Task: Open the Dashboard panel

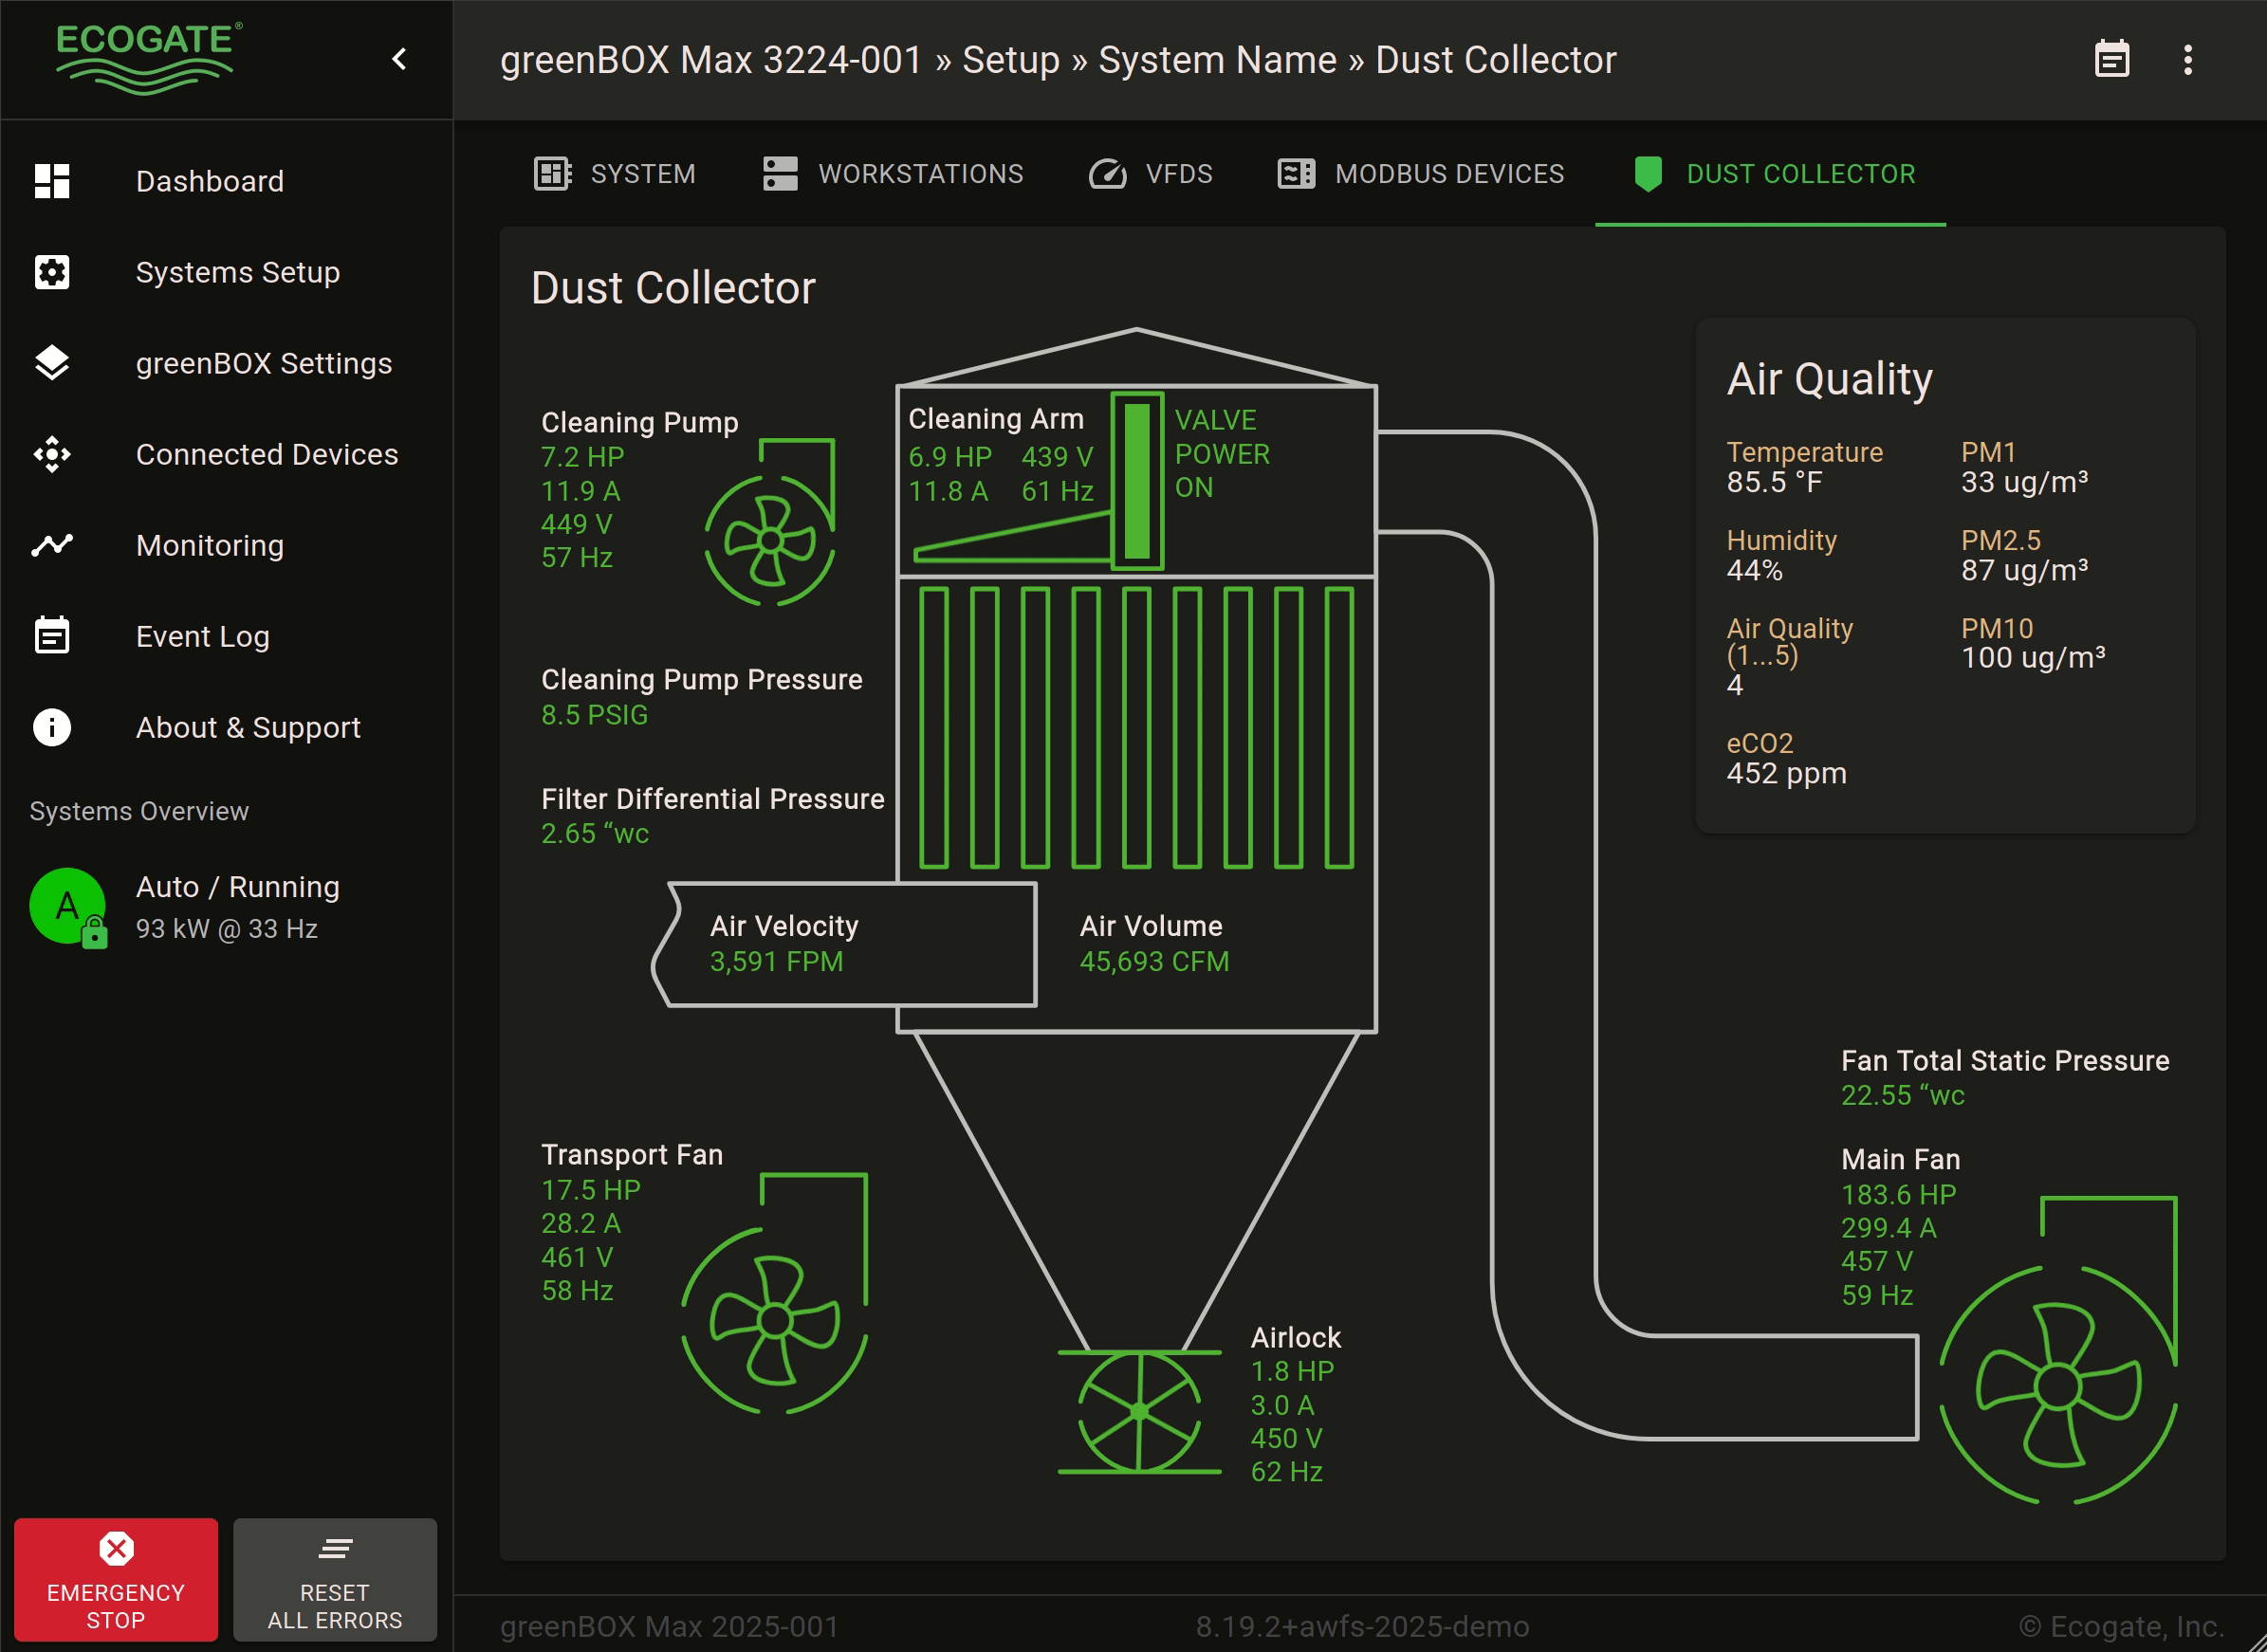Action: click(x=210, y=181)
